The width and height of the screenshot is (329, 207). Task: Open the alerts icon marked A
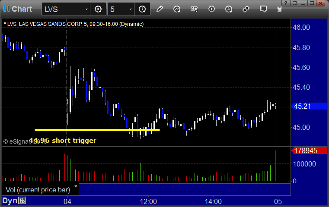(229, 9)
